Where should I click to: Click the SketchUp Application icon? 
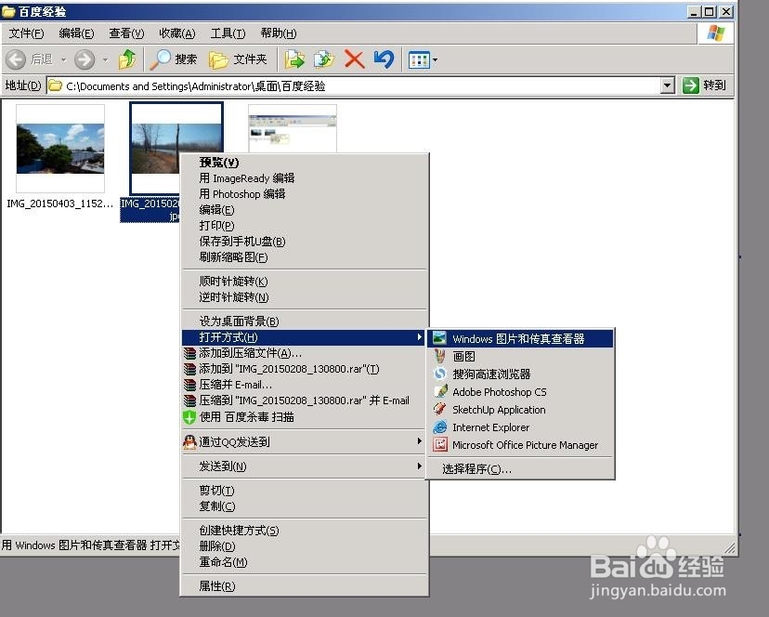440,409
